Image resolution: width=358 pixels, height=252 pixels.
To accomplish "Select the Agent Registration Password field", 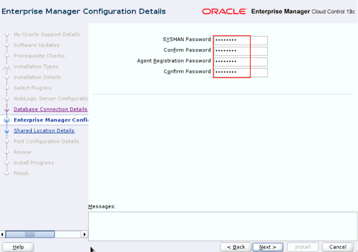I will [241, 62].
